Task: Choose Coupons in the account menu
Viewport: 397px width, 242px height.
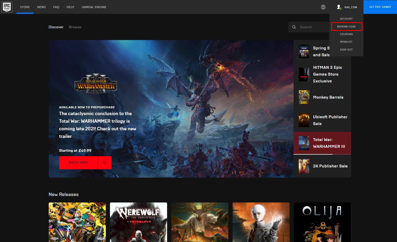Action: point(346,34)
